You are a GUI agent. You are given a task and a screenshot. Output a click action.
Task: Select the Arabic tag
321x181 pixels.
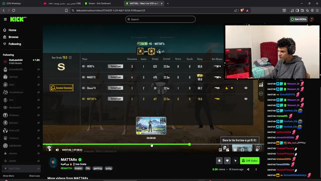78,168
